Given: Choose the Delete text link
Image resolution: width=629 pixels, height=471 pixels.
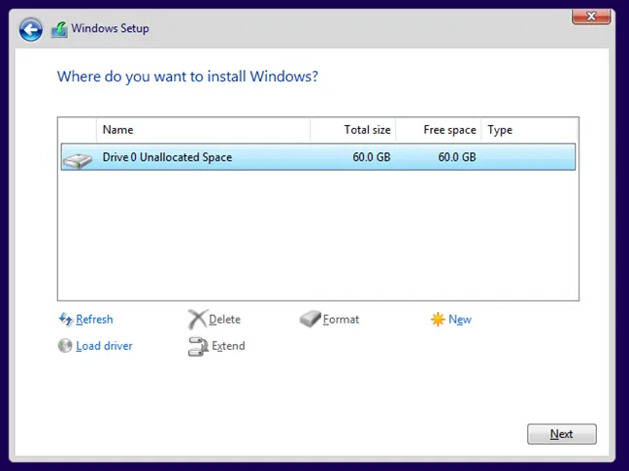Looking at the screenshot, I should [224, 320].
